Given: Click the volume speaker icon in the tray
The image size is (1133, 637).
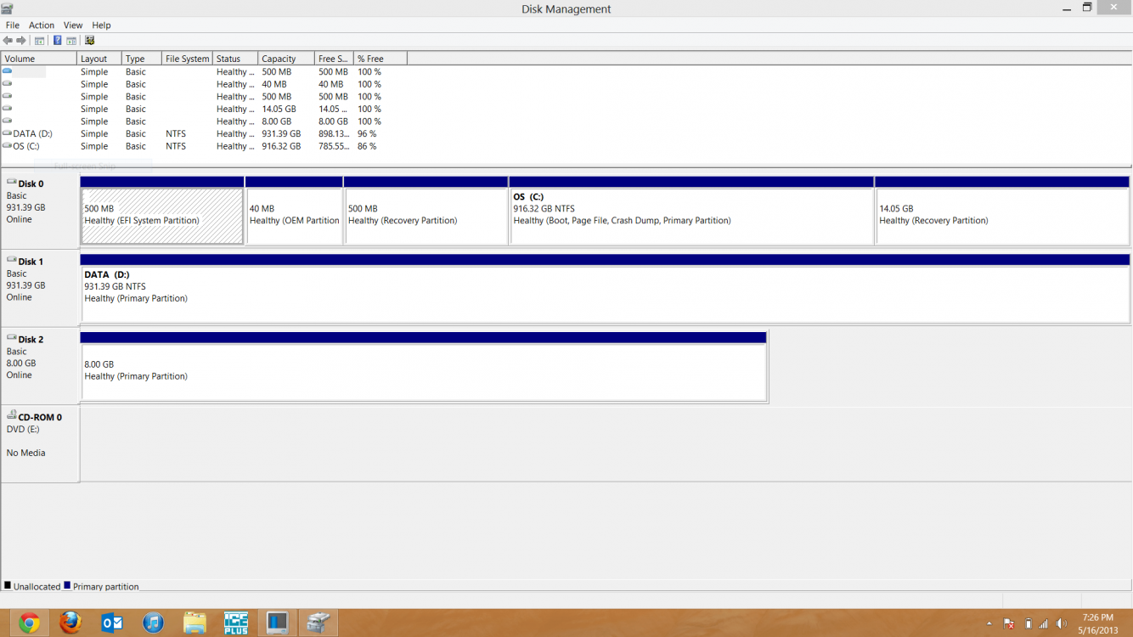Looking at the screenshot, I should click(1062, 623).
